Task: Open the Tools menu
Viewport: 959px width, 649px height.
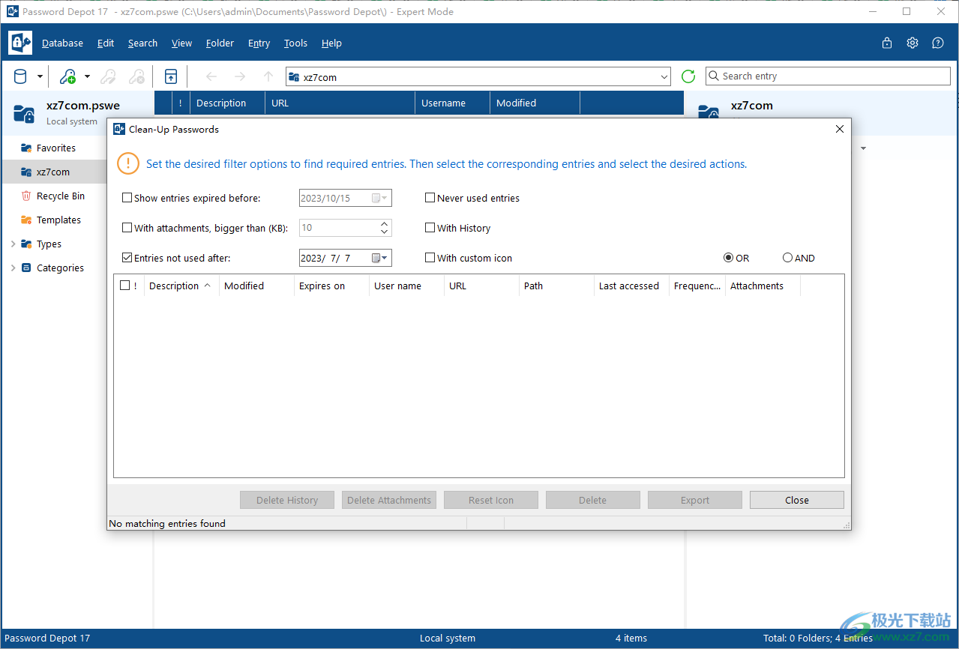Action: pyautogui.click(x=295, y=43)
